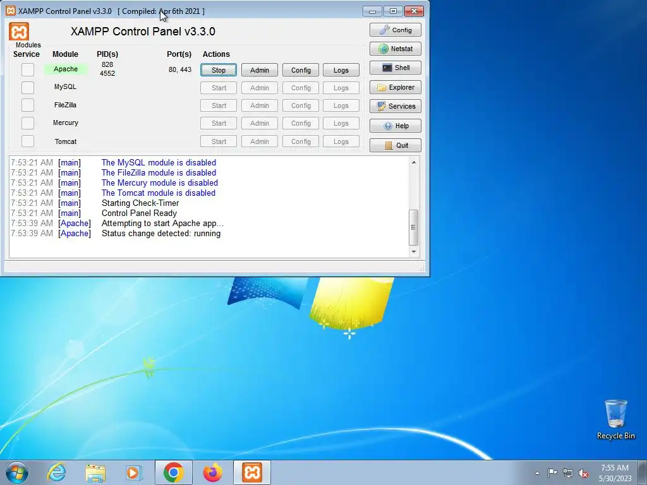
Task: Click MySQL row Logs button
Action: (341, 88)
